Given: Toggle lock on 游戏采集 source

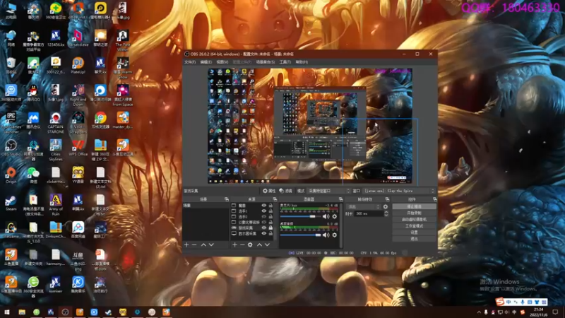Looking at the screenshot, I should point(270,228).
